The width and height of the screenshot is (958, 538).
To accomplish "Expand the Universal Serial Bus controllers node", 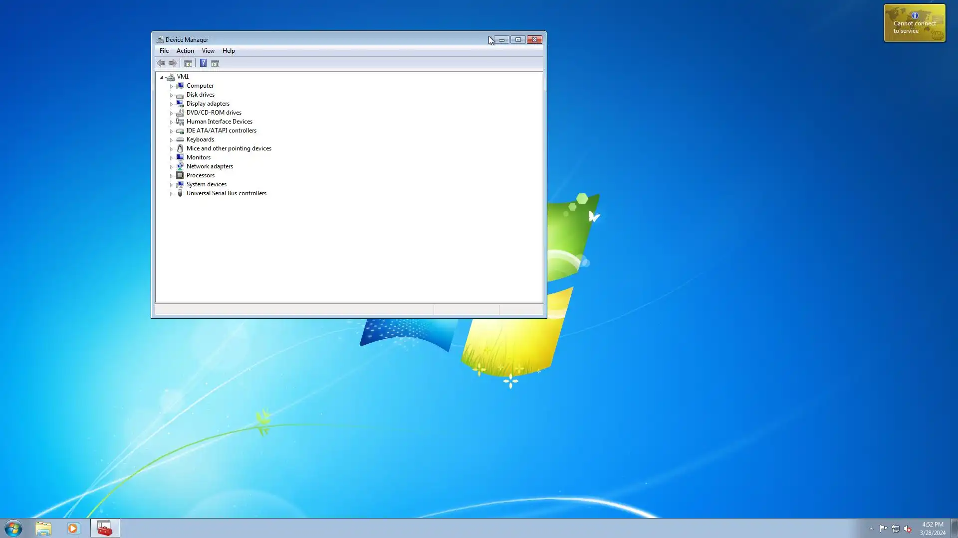I will [171, 194].
